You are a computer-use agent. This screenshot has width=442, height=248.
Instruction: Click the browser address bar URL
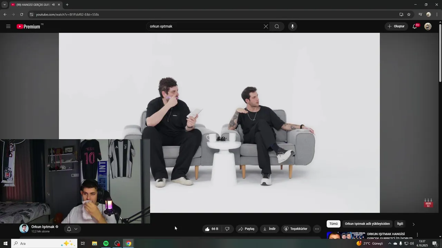click(x=67, y=14)
